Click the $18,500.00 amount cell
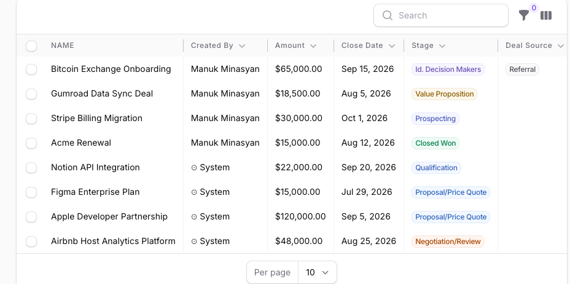Viewport: 570px width, 284px height. [298, 94]
